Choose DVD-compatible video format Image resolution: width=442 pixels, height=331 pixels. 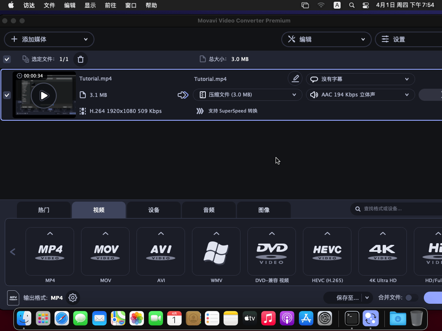point(272,252)
